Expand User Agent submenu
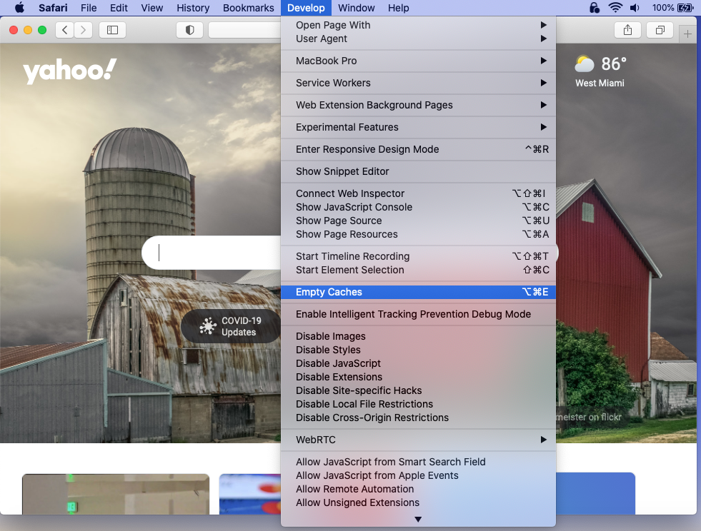The width and height of the screenshot is (701, 531). [418, 39]
